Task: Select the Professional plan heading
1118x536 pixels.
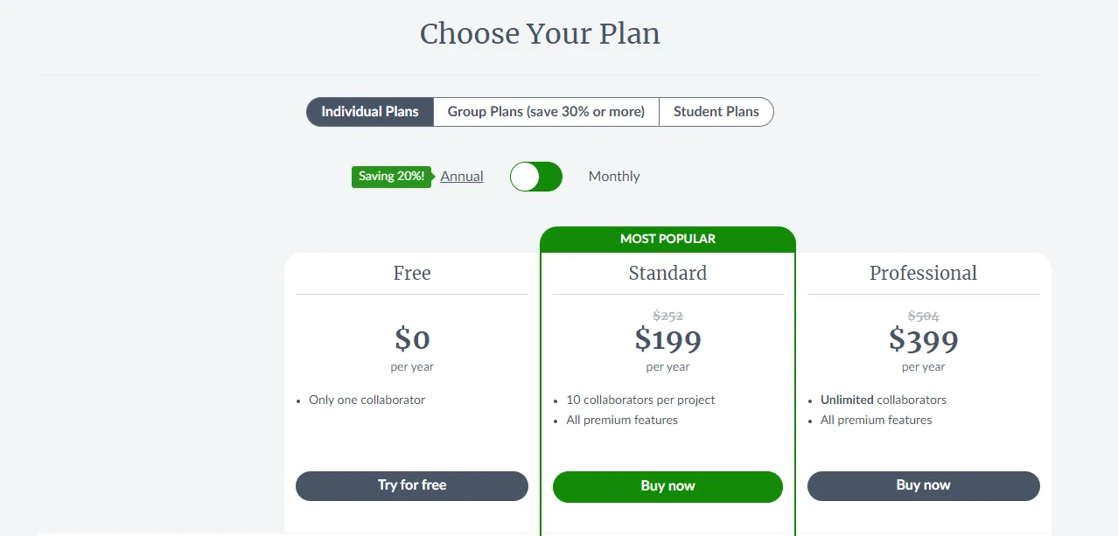Action: (923, 273)
